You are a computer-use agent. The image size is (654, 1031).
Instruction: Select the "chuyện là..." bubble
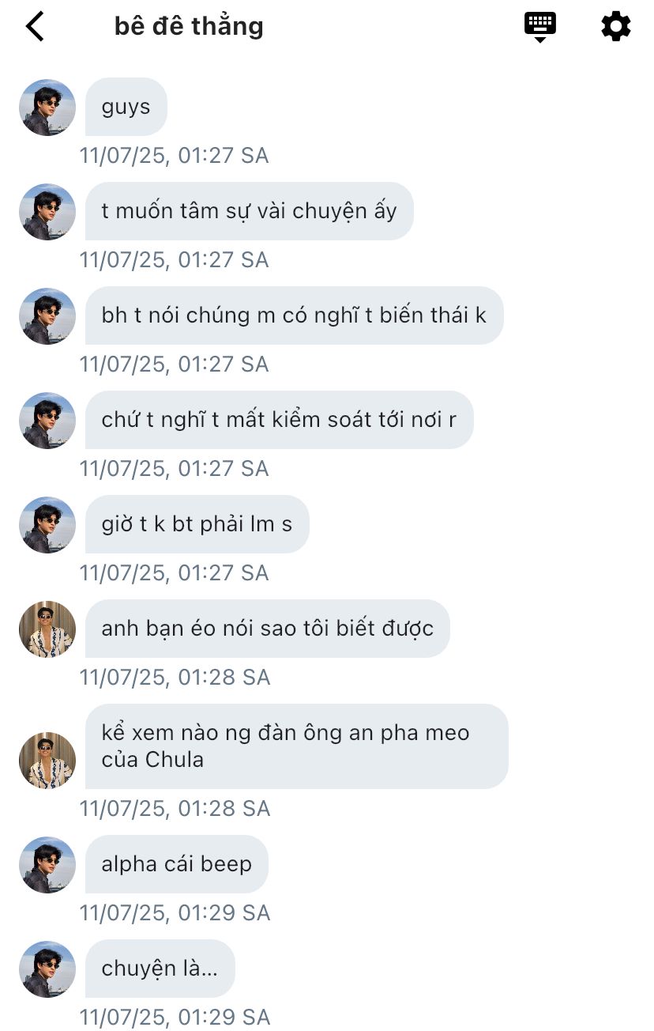pyautogui.click(x=160, y=969)
